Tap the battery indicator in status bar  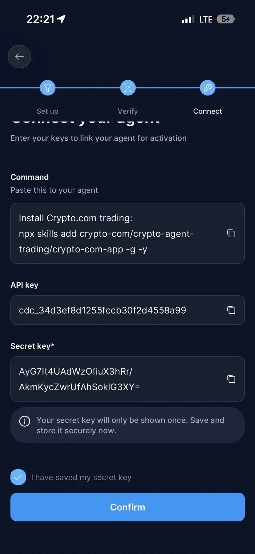click(226, 19)
